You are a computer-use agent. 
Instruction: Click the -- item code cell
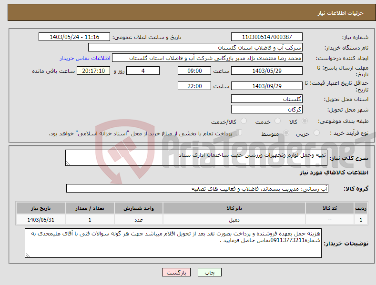coord(329,220)
